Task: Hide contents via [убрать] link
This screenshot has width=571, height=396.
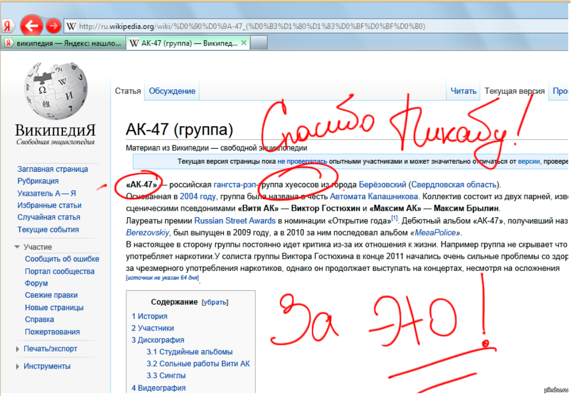Action: tap(215, 302)
